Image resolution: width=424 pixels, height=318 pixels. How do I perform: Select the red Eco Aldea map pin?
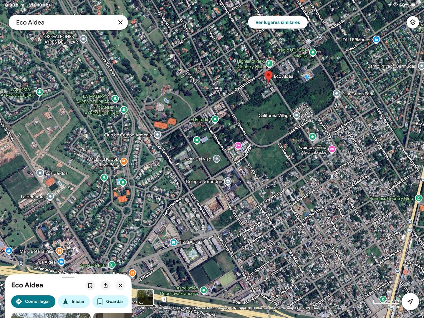(x=268, y=76)
